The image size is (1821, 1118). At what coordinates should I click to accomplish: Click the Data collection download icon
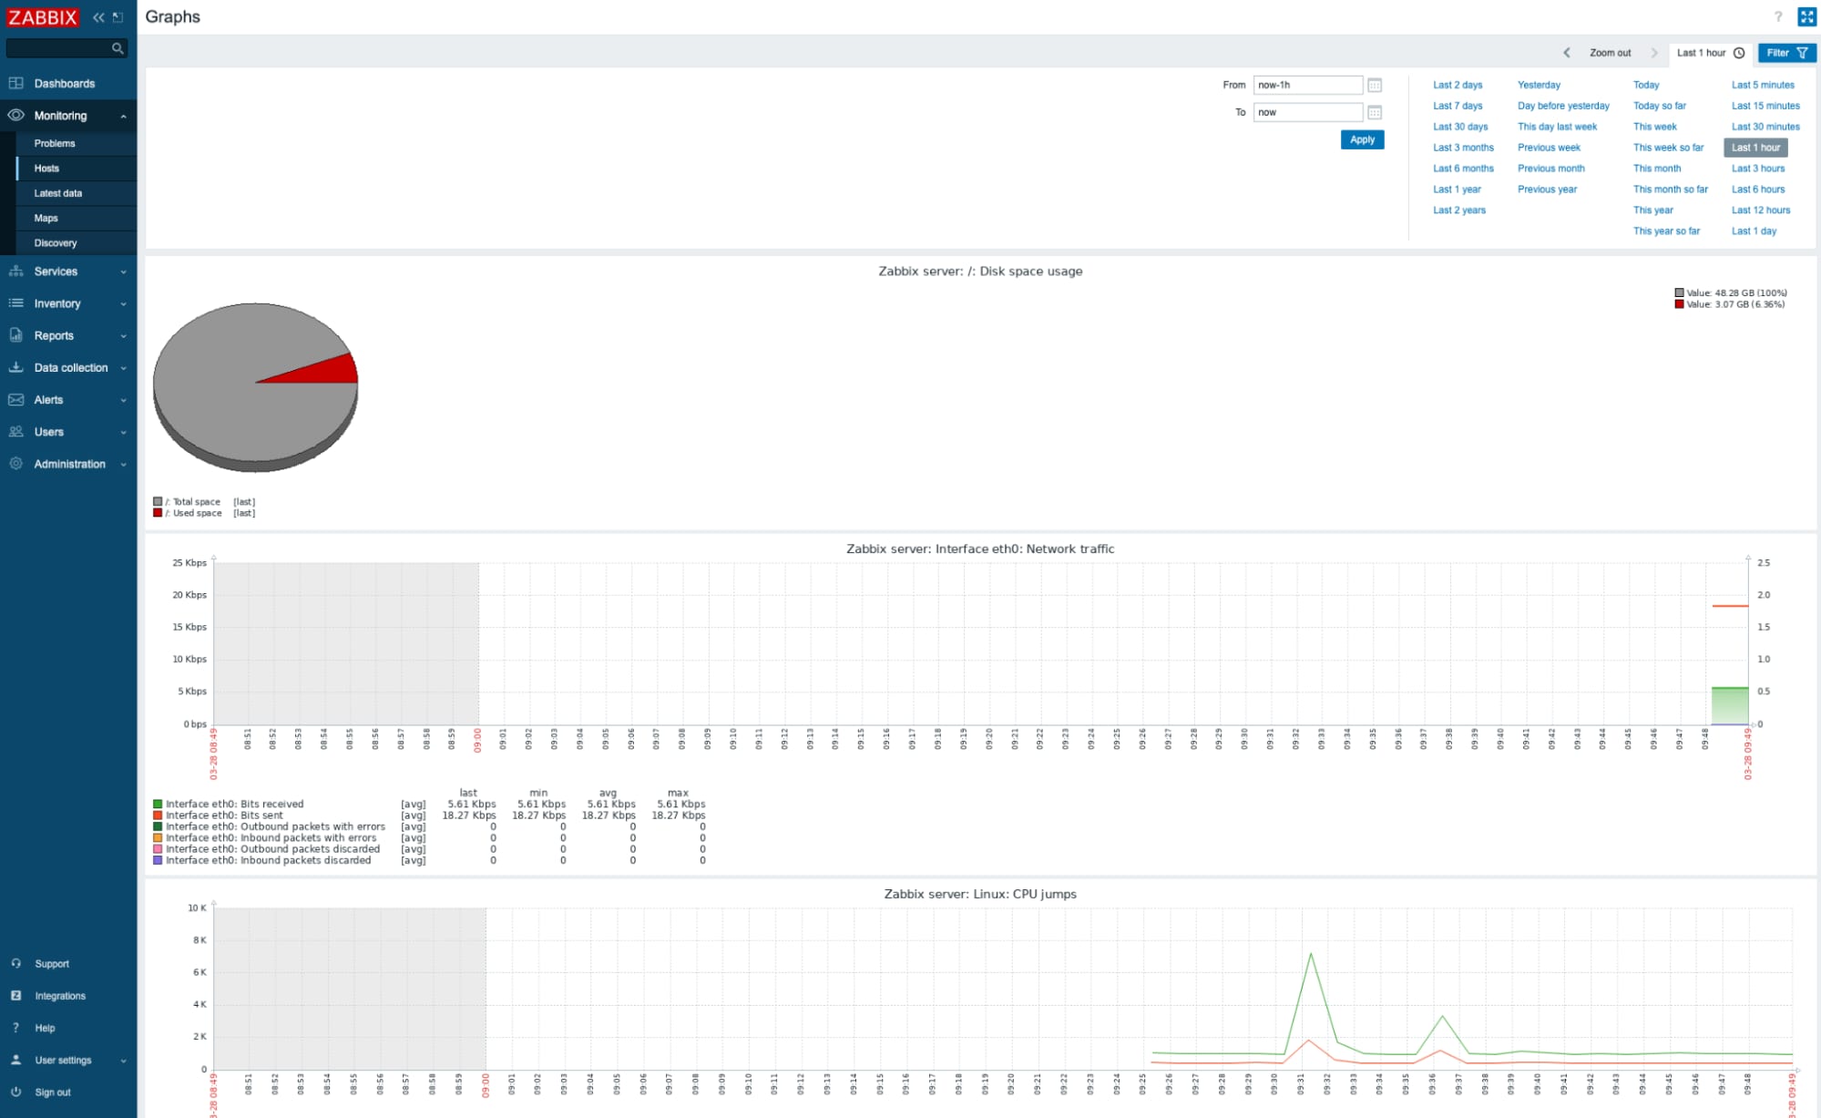coord(15,367)
